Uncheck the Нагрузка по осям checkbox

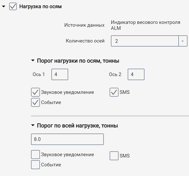tap(13, 6)
